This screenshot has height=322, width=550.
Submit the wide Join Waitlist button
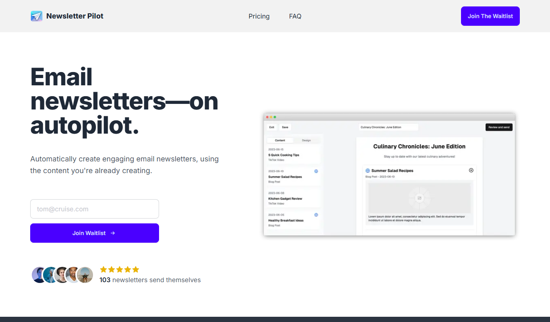[95, 233]
